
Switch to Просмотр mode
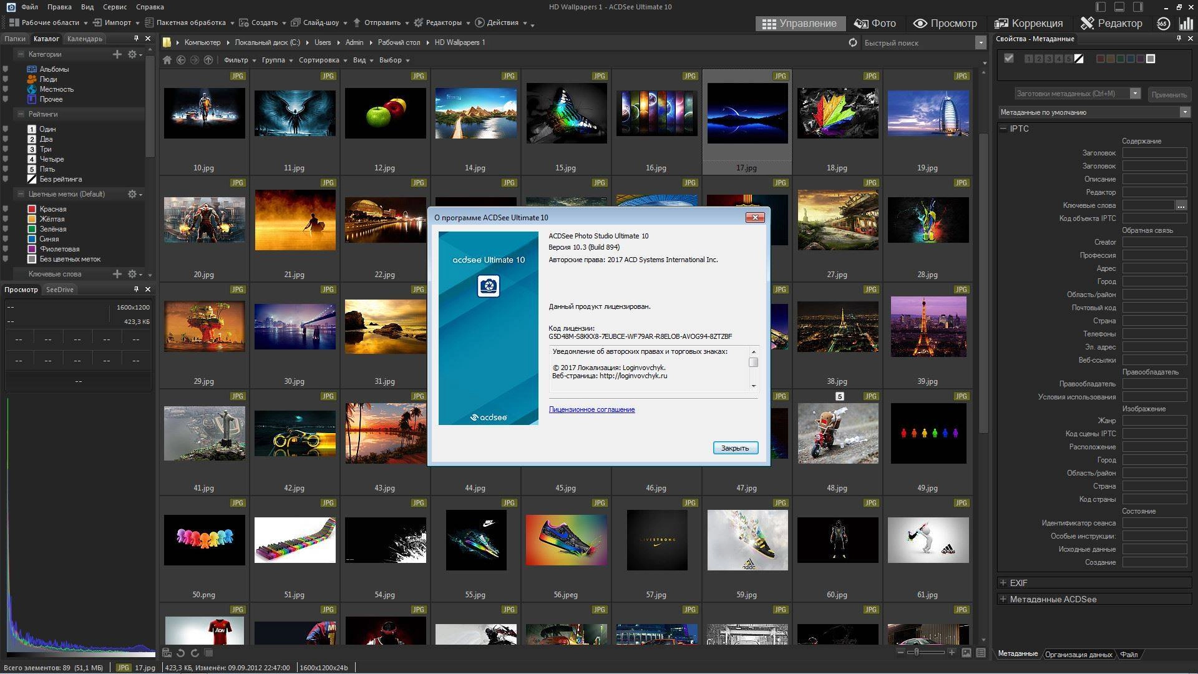tap(945, 23)
